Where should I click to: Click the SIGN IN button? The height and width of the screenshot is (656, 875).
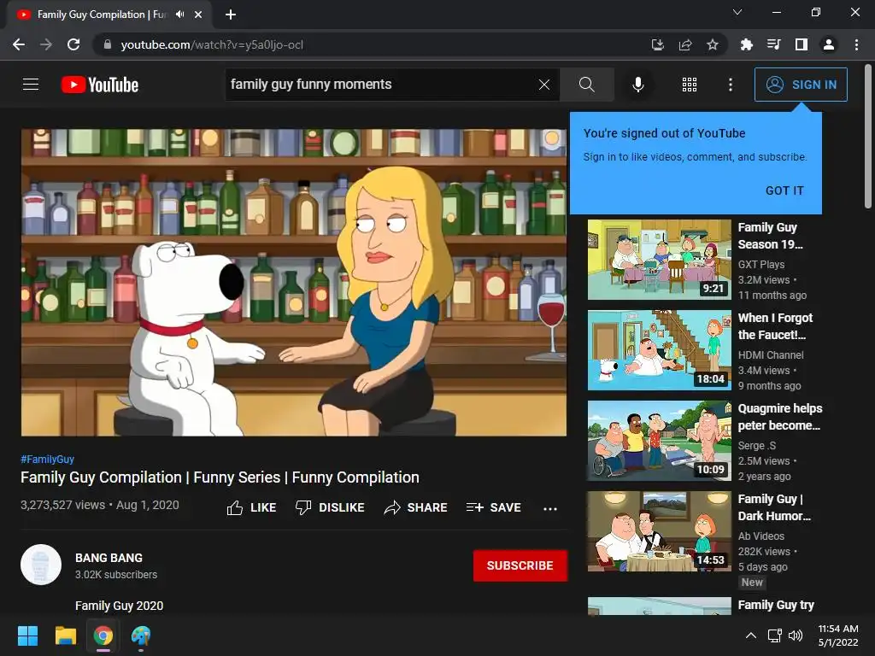[x=801, y=85]
